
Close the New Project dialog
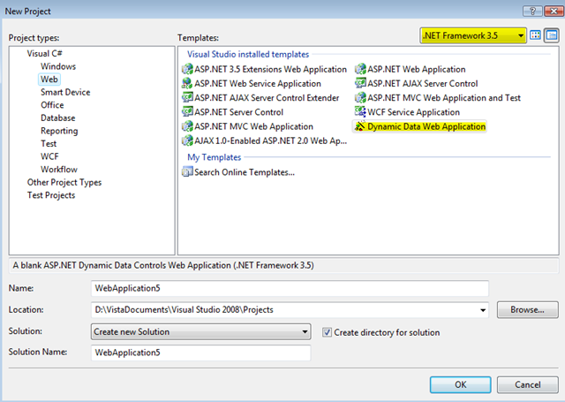[x=554, y=11]
